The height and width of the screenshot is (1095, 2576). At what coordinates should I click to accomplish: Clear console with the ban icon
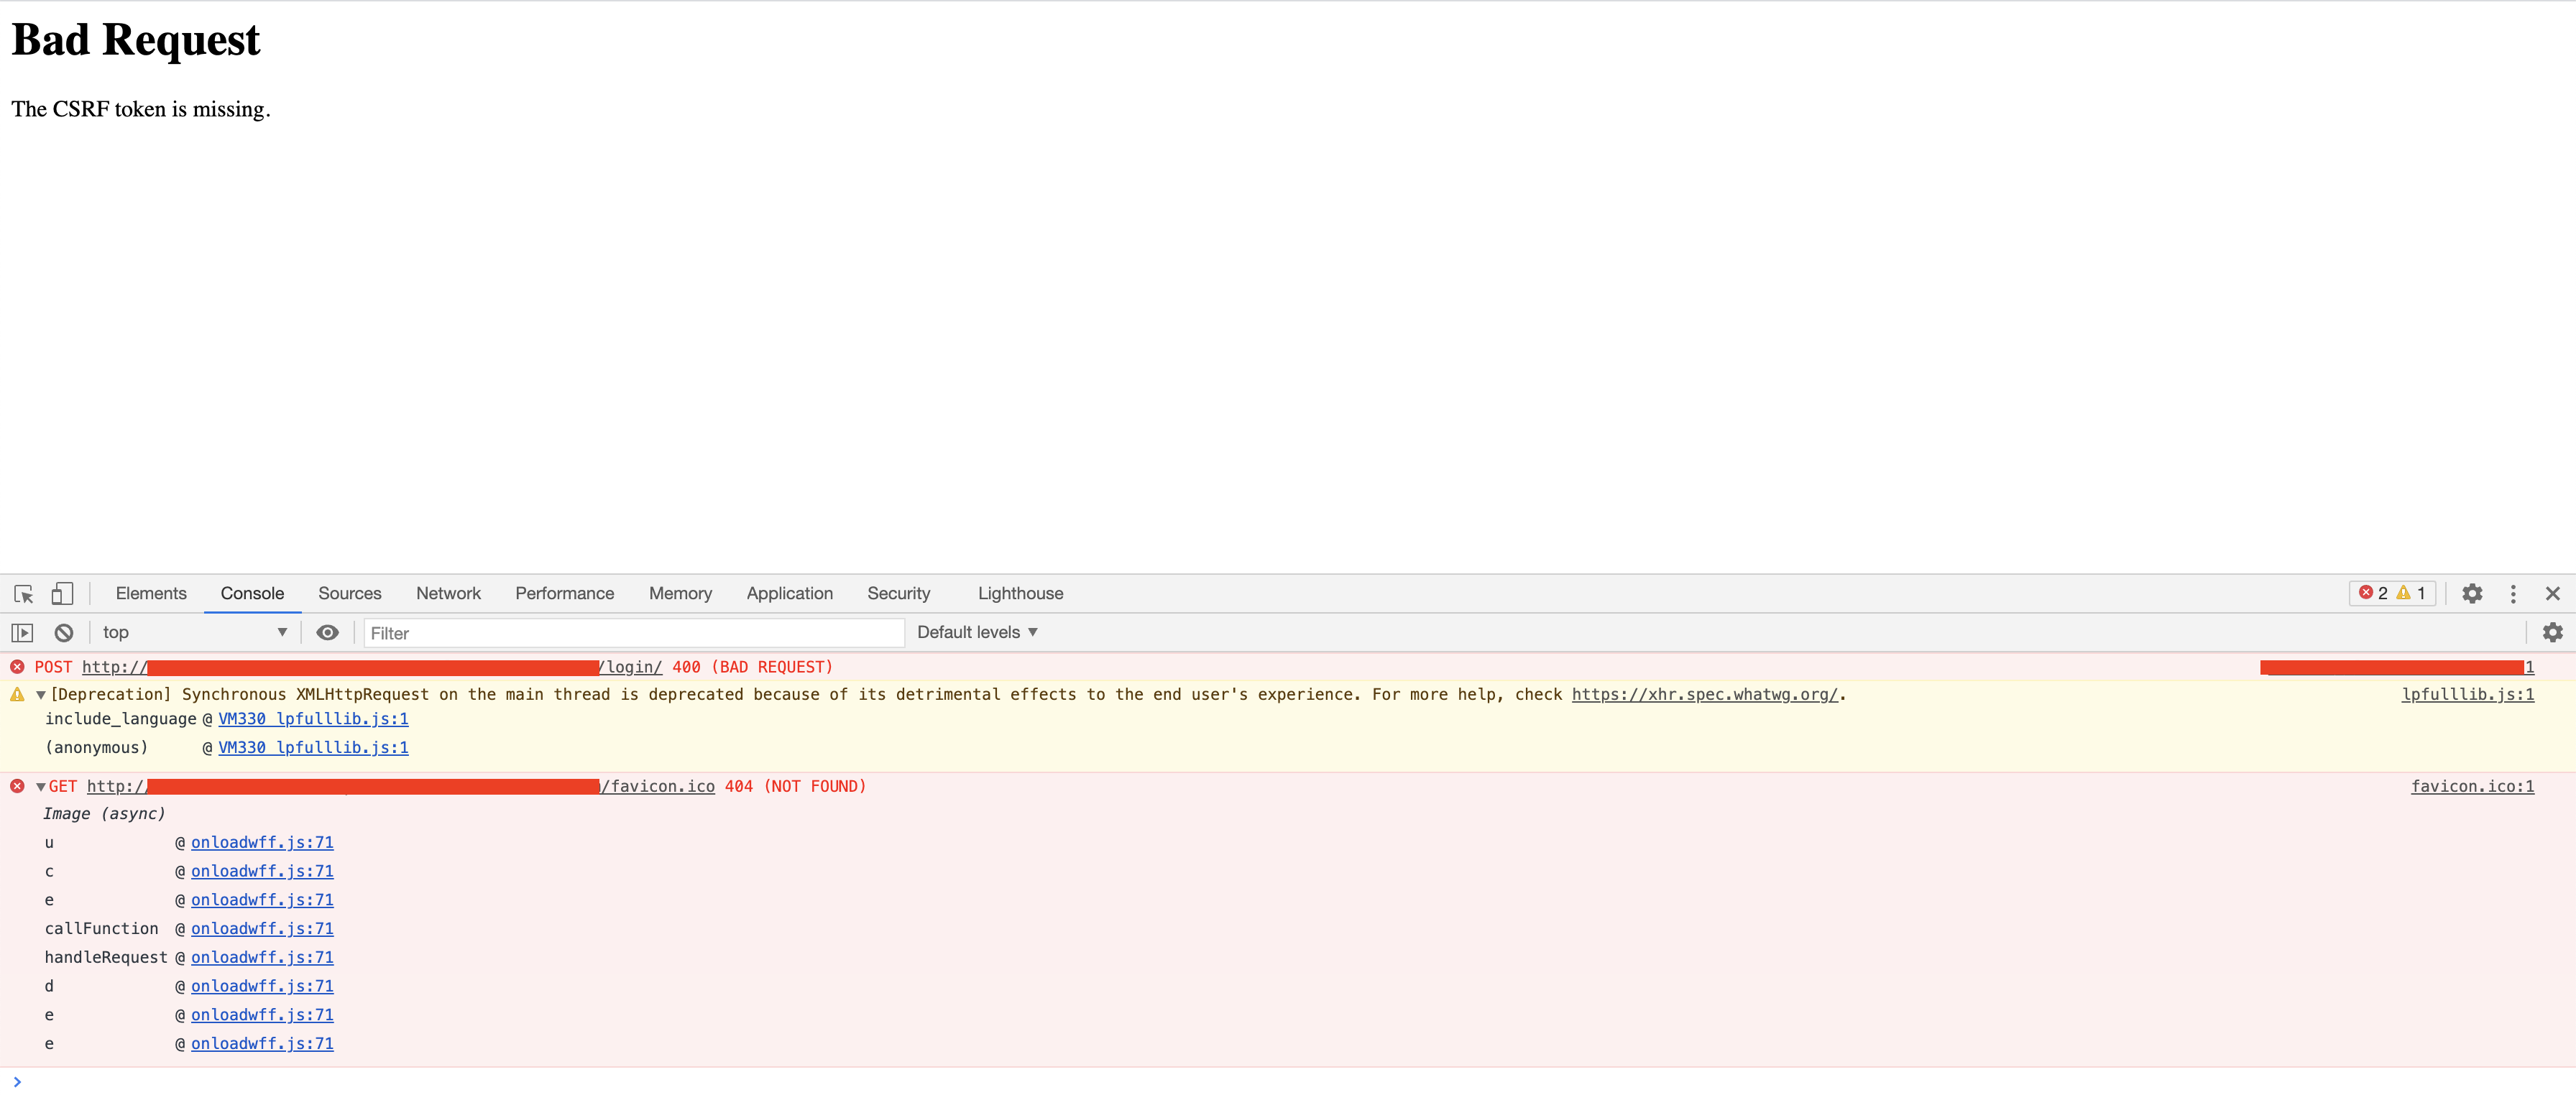tap(64, 633)
